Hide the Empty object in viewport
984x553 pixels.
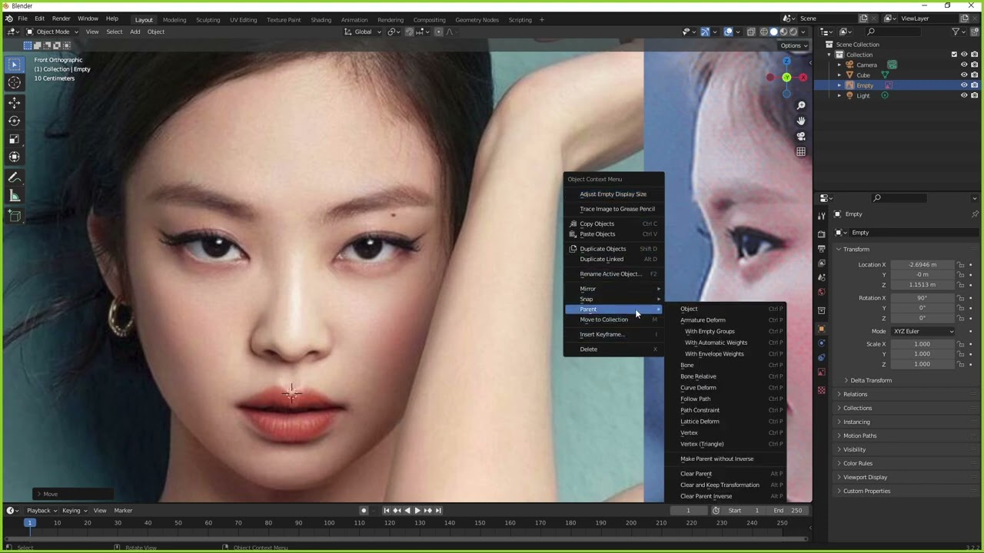964,85
